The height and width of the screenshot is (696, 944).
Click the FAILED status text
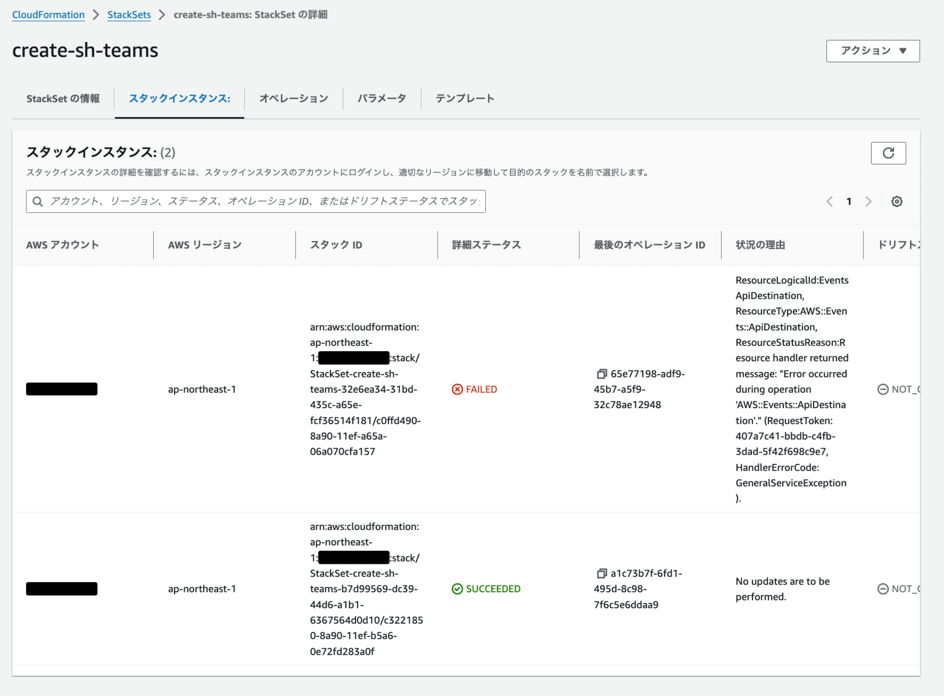coord(481,389)
